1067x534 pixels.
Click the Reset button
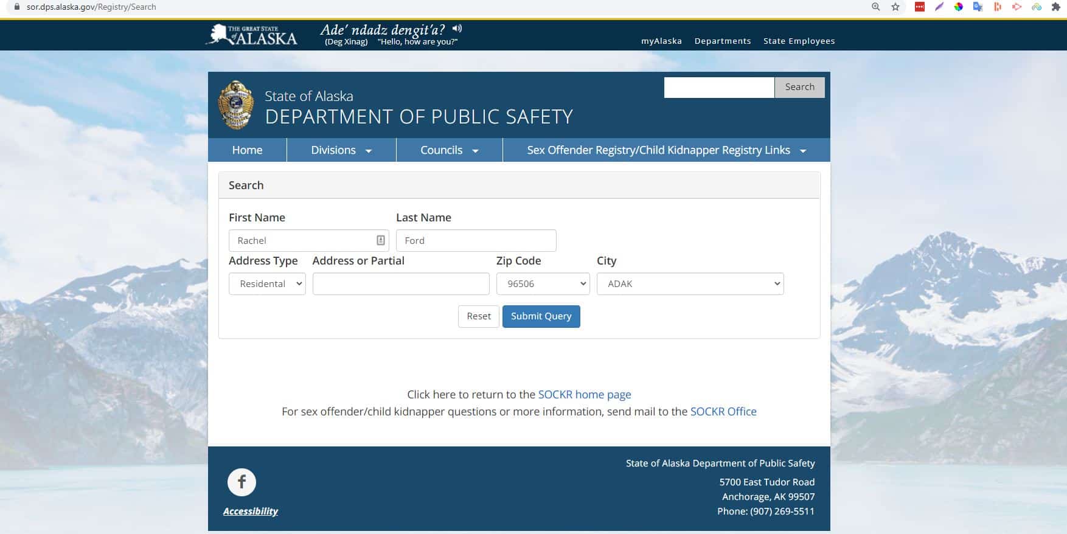coord(478,316)
